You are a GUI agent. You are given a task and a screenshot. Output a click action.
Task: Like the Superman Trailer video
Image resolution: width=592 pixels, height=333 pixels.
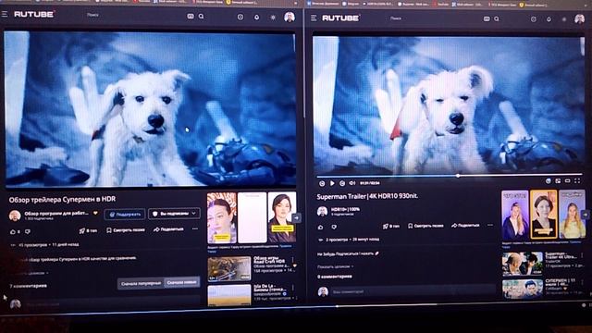click(x=321, y=227)
